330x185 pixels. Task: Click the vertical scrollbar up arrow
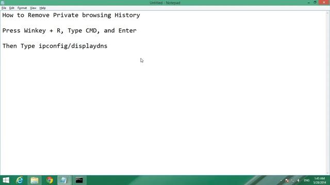[x=327, y=13]
